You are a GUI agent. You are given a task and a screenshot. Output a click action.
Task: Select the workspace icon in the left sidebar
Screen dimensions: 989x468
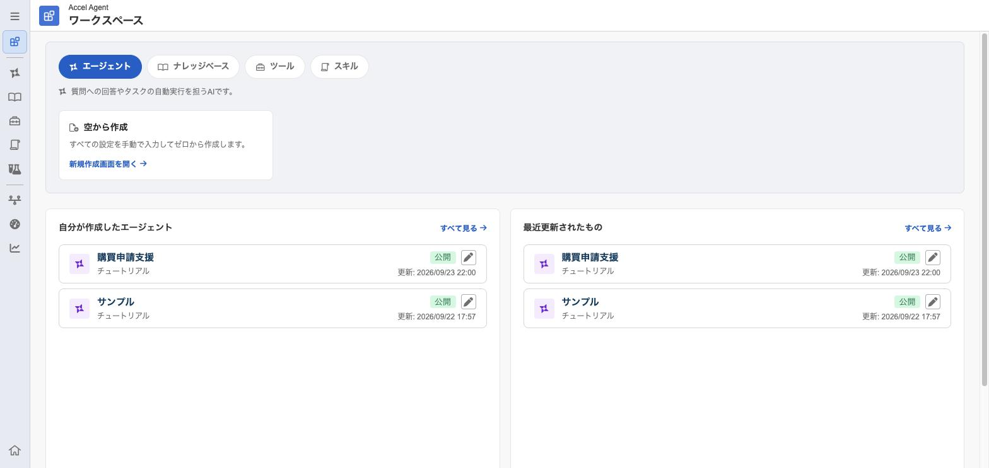pos(15,42)
